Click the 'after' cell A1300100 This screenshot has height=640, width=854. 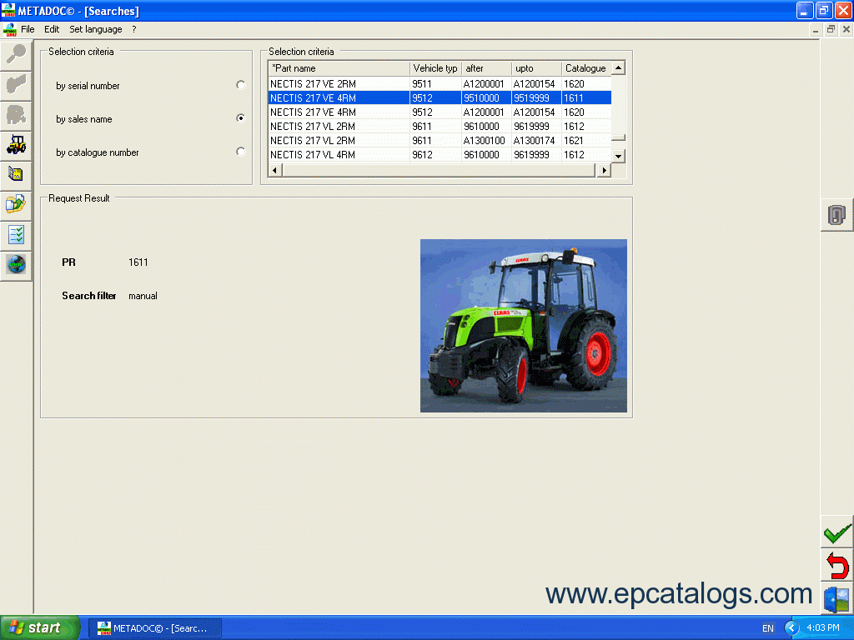(x=485, y=140)
